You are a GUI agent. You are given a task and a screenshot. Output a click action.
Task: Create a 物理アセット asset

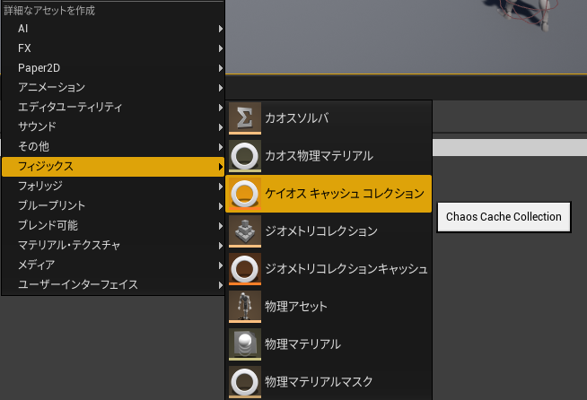click(x=329, y=307)
